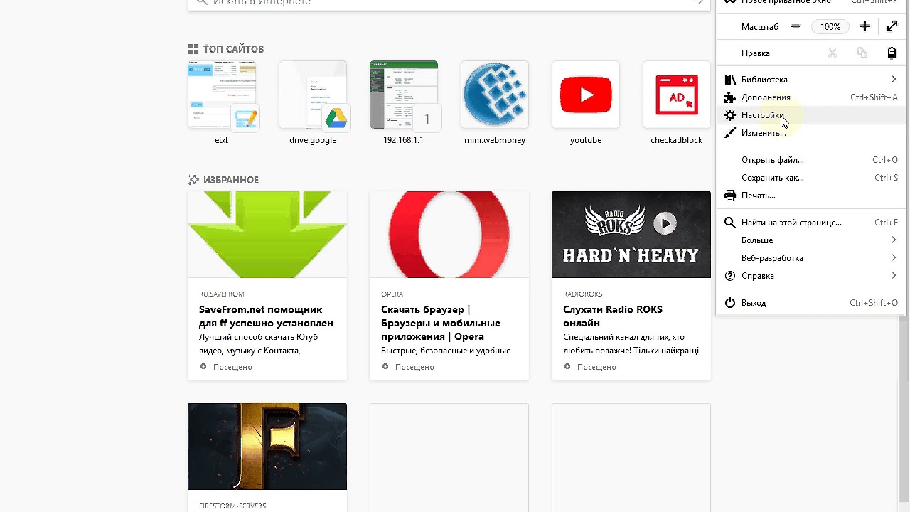Expand the Веб-разработка submenu chevron
910x512 pixels.
(894, 258)
